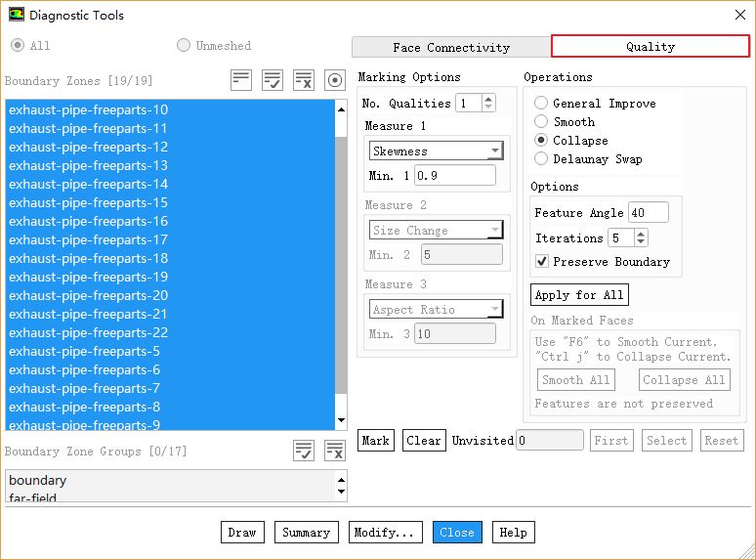The image size is (756, 560).
Task: Click the Unvisited count field
Action: [x=550, y=441]
